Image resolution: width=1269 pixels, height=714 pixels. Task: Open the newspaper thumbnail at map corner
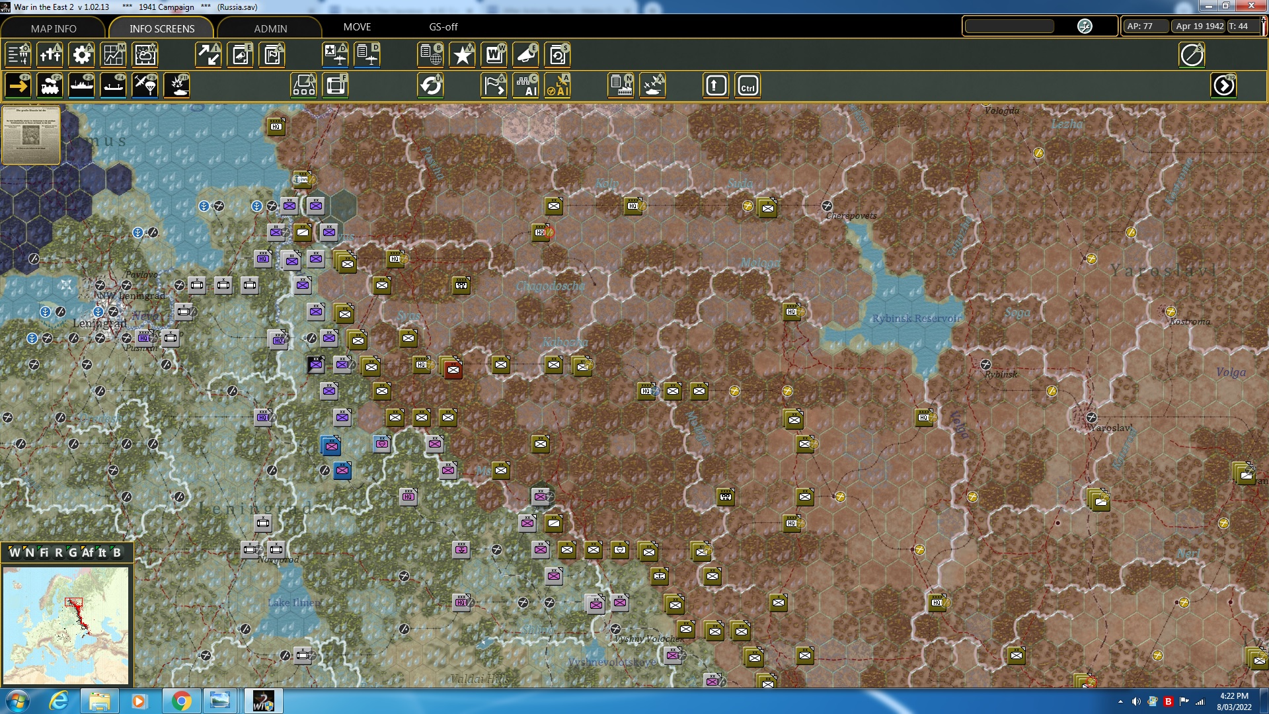[31, 135]
